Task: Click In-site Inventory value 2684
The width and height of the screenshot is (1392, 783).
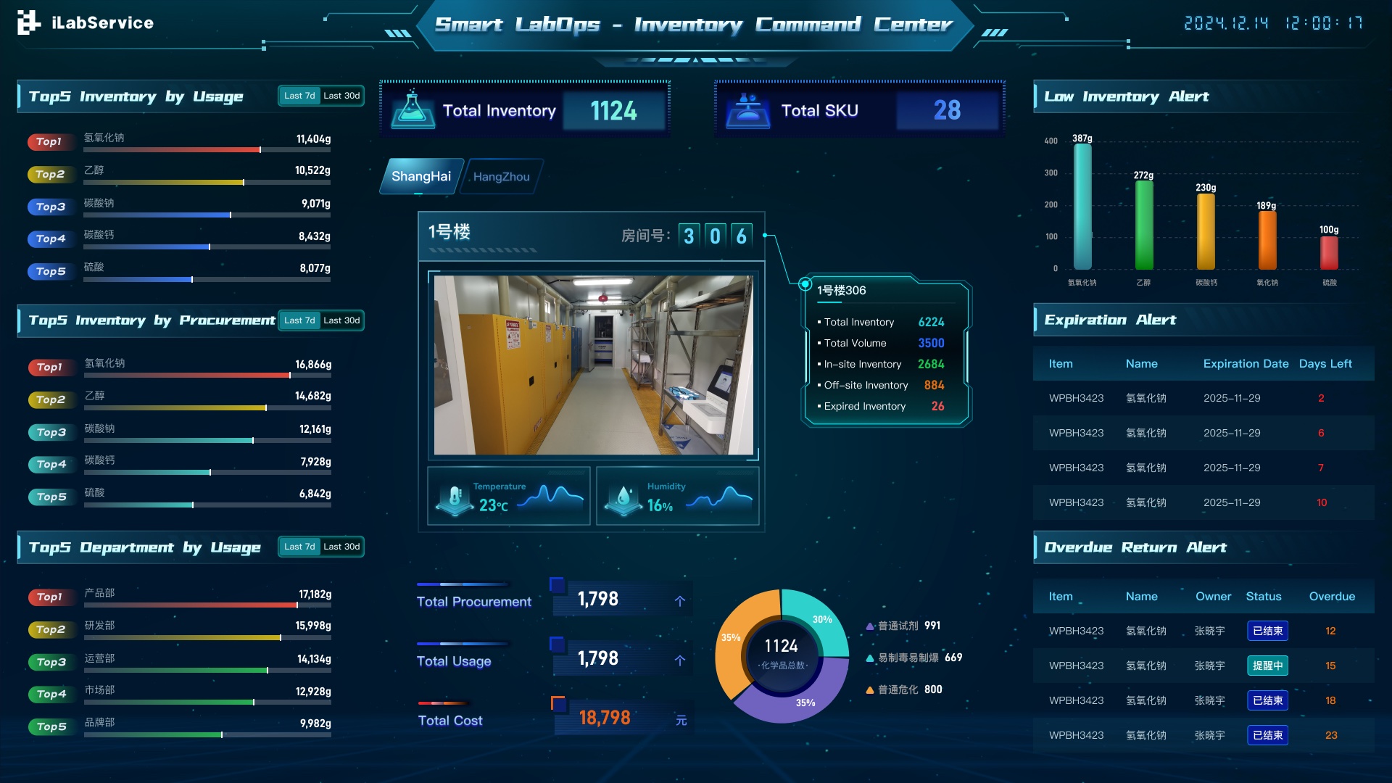Action: coord(931,364)
